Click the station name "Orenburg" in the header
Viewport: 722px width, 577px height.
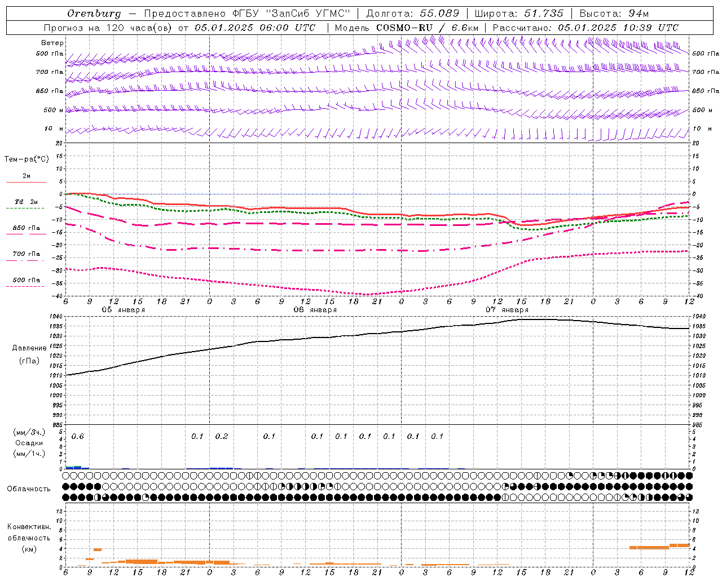click(x=94, y=14)
